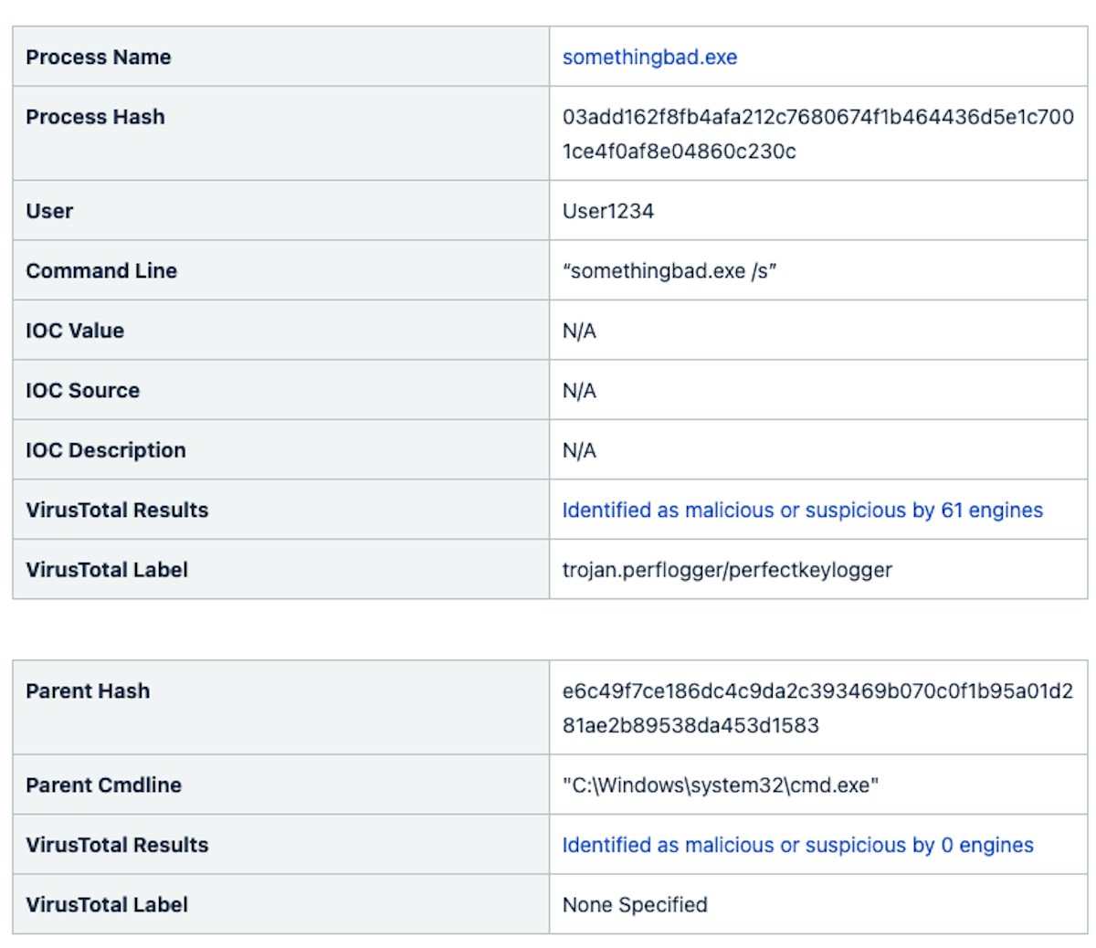Select the 'IOC Source' row header
Viewport: 1096px width, 948px height.
(83, 390)
